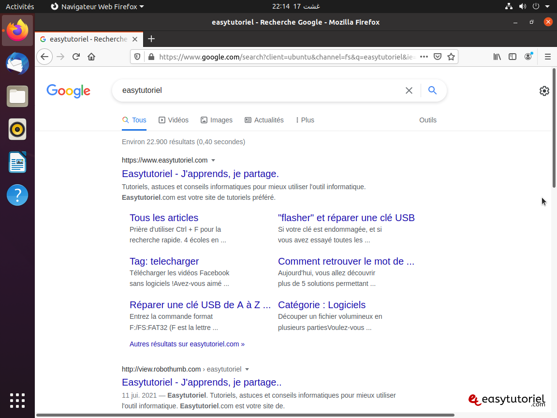Viewport: 557px width, 418px height.
Task: Switch to the Images tab
Action: 216,120
